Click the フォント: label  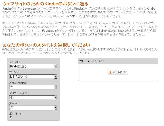14,72
